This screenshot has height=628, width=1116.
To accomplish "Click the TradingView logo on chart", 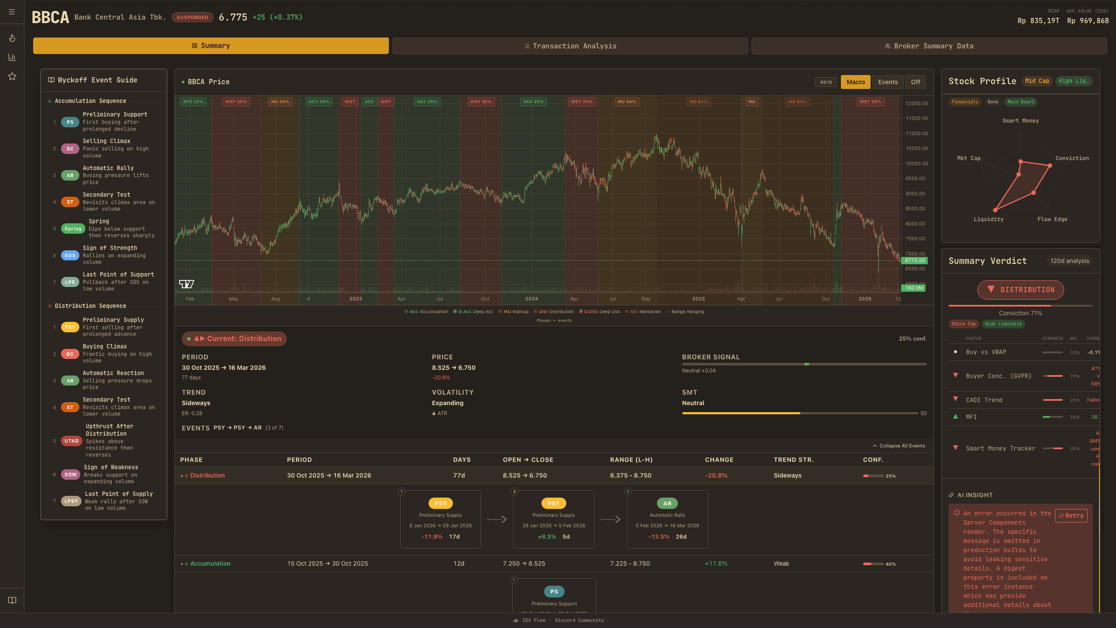I will (187, 284).
